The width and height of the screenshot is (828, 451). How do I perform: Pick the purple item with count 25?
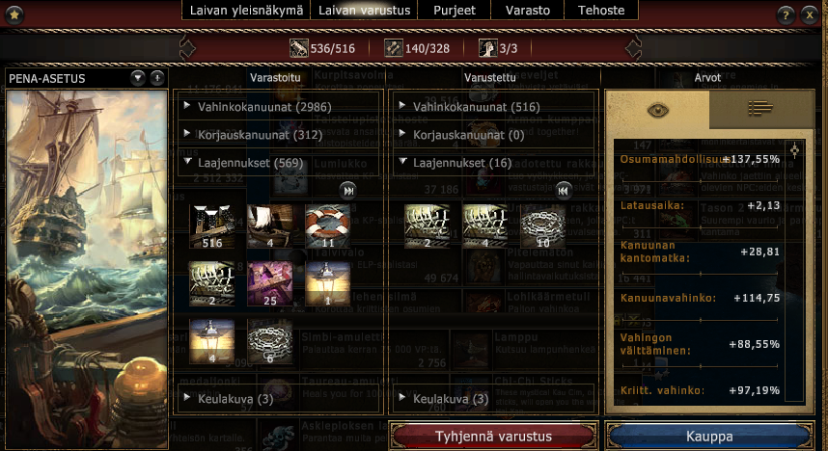tap(270, 283)
